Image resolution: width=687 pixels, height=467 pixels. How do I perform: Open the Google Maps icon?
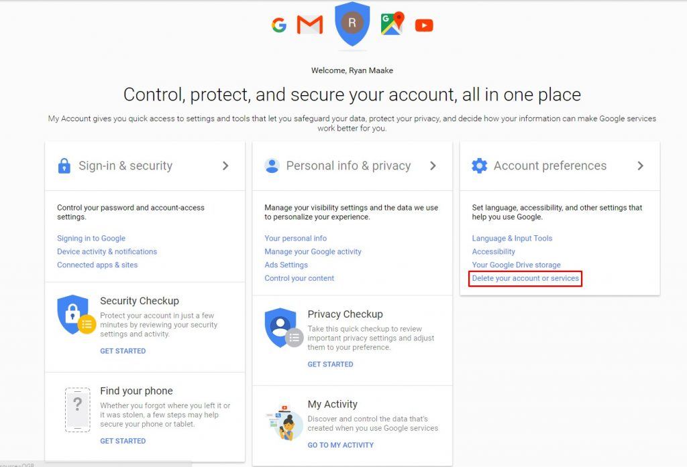392,23
